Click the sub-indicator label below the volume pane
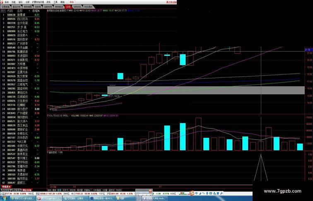 click(55, 152)
